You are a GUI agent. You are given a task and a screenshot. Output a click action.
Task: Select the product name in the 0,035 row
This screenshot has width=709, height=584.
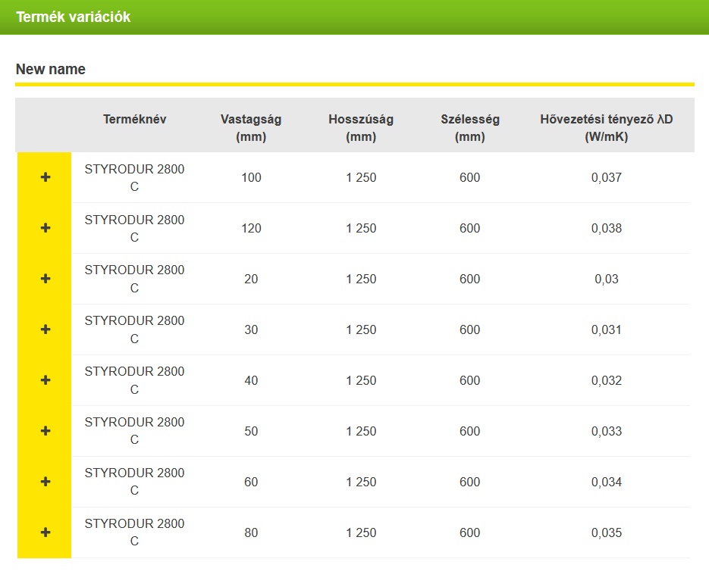click(x=134, y=532)
